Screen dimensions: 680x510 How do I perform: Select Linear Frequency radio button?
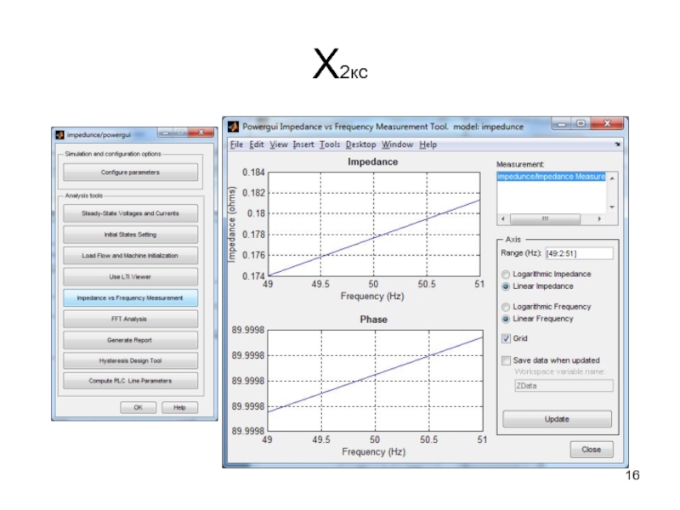click(x=506, y=319)
